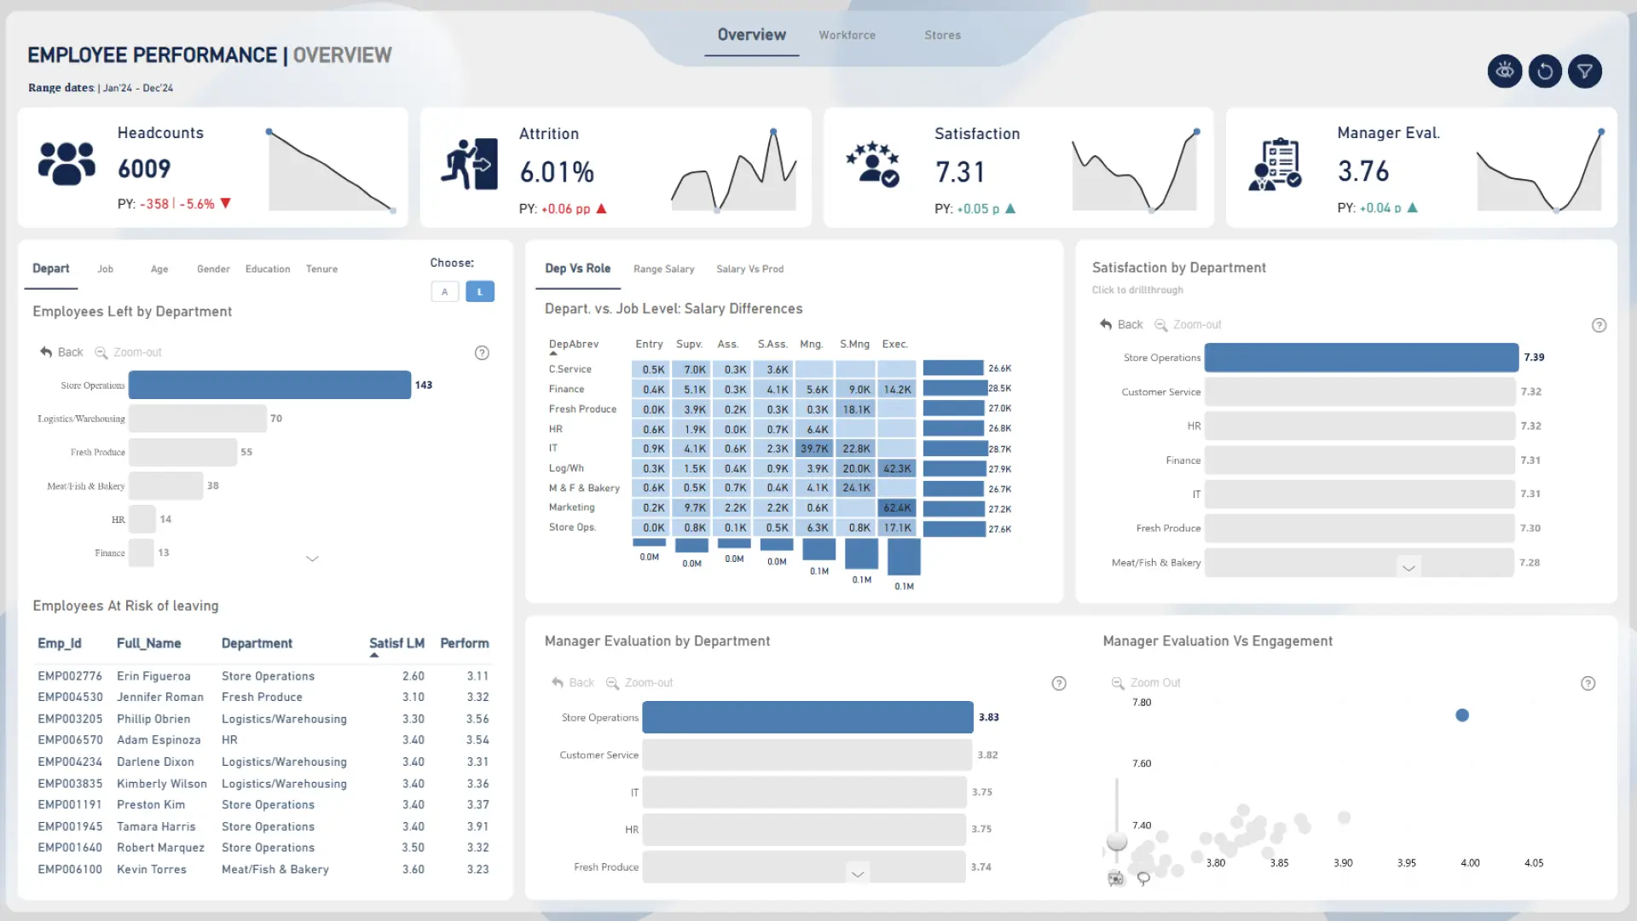
Task: Open the filter funnel icon
Action: pyautogui.click(x=1584, y=72)
